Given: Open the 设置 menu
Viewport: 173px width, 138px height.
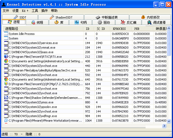Looking at the screenshot, I should (x=15, y=11).
